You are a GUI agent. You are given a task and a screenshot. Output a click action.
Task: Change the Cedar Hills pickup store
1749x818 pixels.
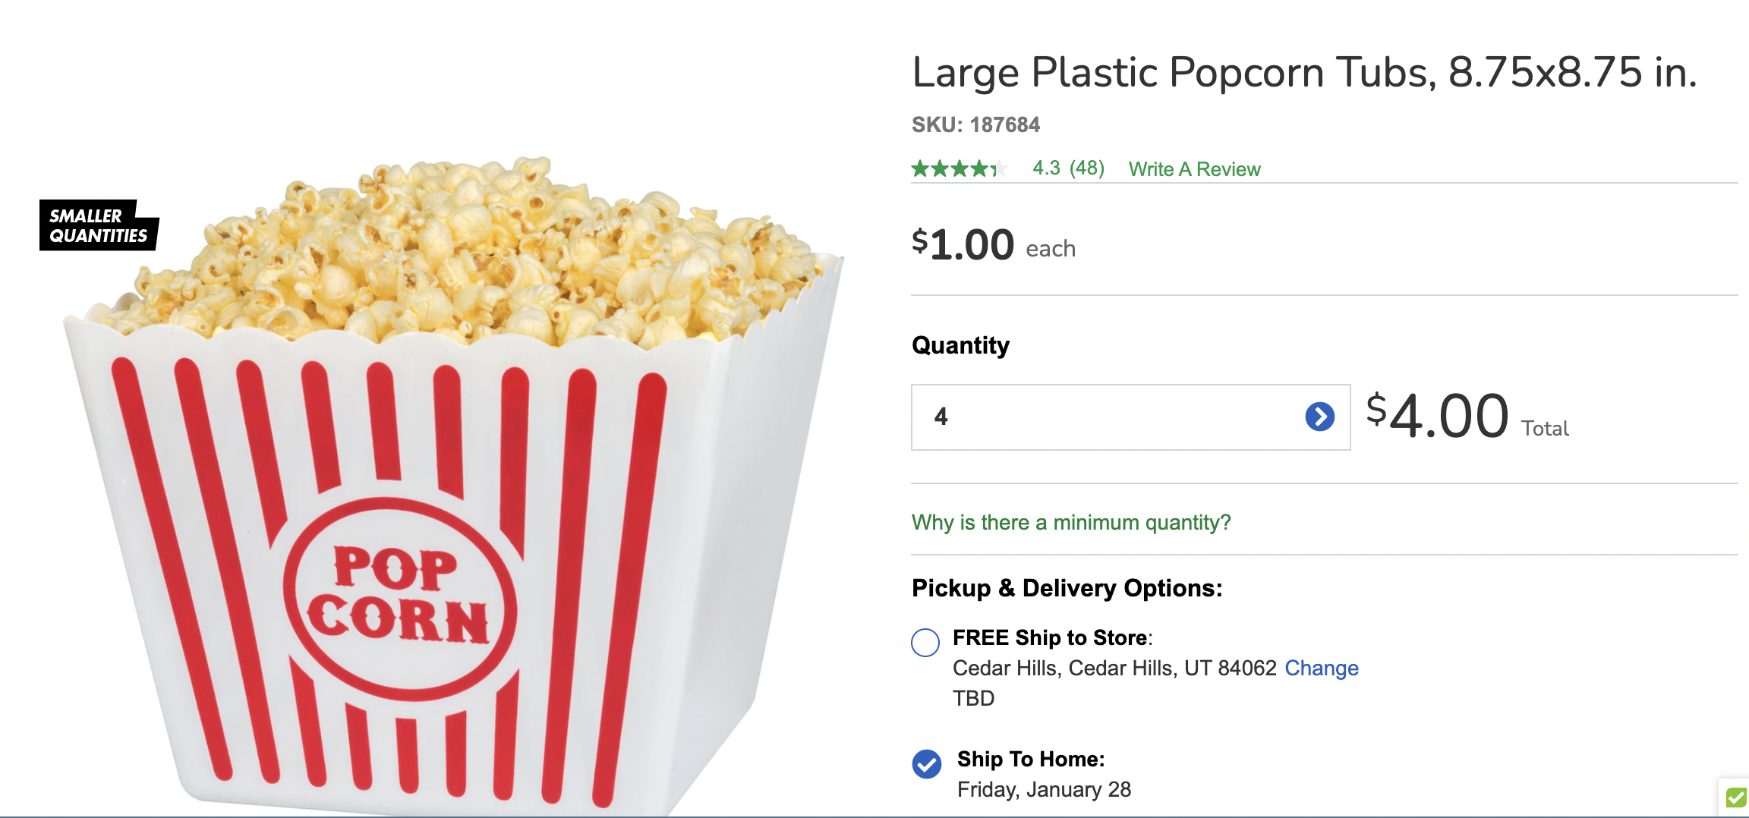pyautogui.click(x=1322, y=668)
